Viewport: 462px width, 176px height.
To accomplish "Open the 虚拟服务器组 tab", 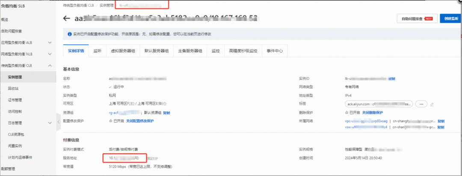I will coord(123,51).
